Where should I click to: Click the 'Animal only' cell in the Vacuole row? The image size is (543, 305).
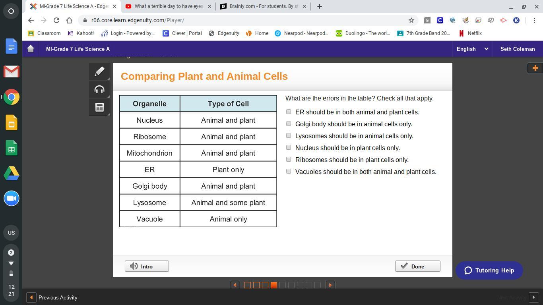pos(228,219)
